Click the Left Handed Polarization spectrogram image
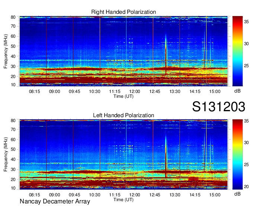 (124, 154)
